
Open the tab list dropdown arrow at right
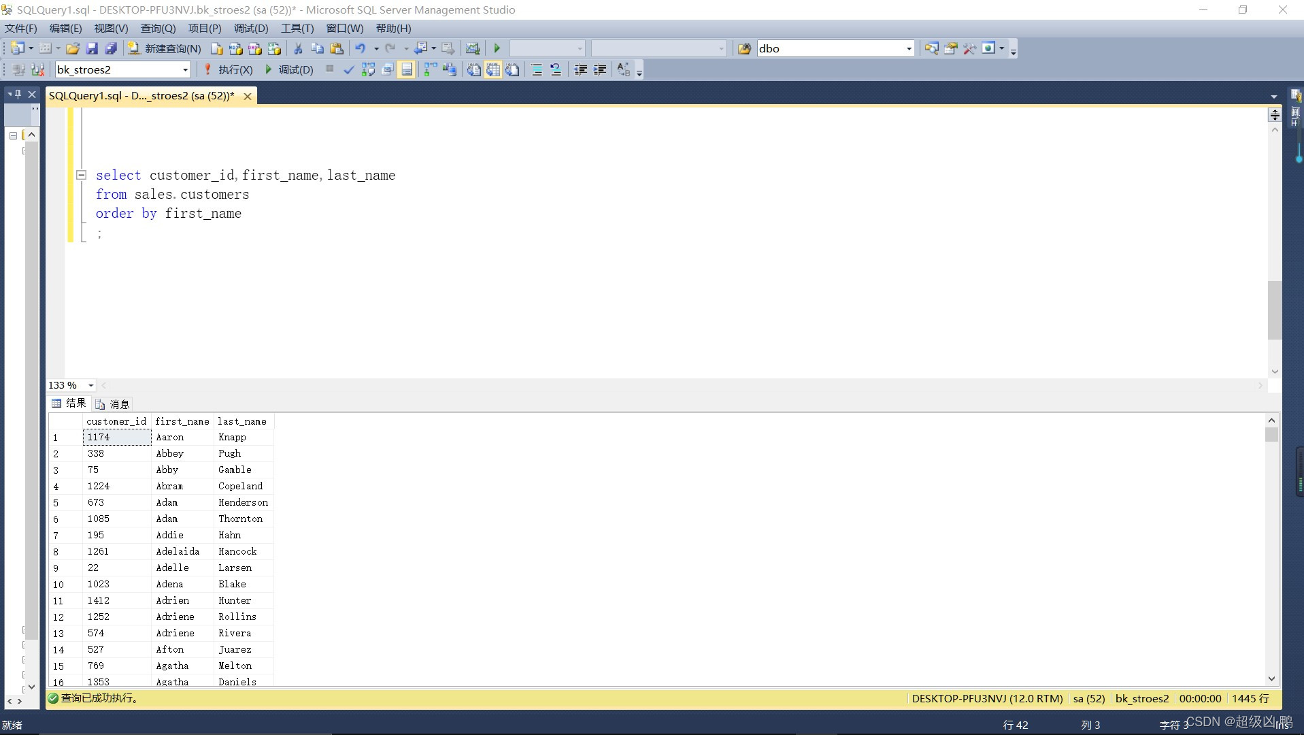(1274, 97)
